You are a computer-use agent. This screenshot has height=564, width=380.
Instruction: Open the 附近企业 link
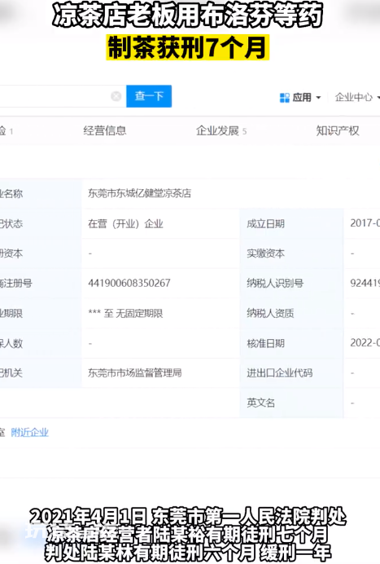(x=29, y=432)
